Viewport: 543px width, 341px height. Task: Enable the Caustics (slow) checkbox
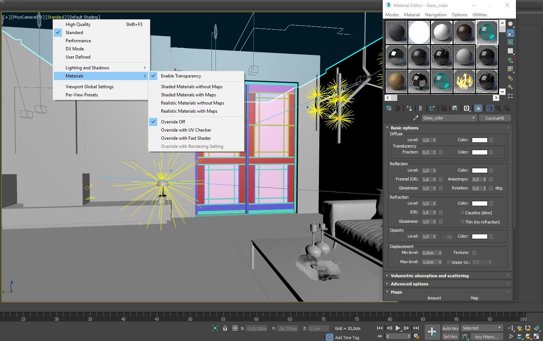click(463, 213)
